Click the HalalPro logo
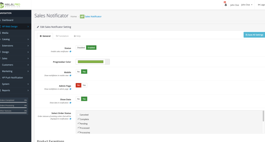265x142 pixels. click(10, 5)
